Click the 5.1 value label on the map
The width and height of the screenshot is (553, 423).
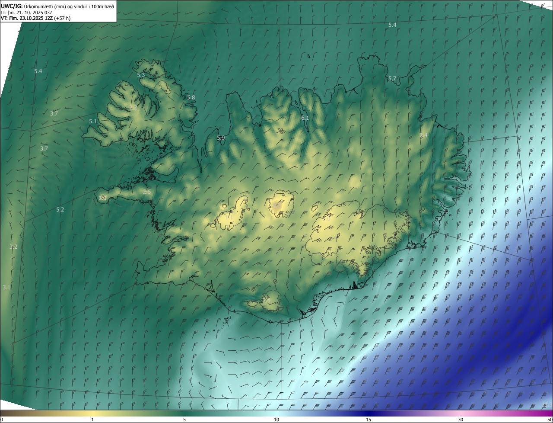point(93,122)
